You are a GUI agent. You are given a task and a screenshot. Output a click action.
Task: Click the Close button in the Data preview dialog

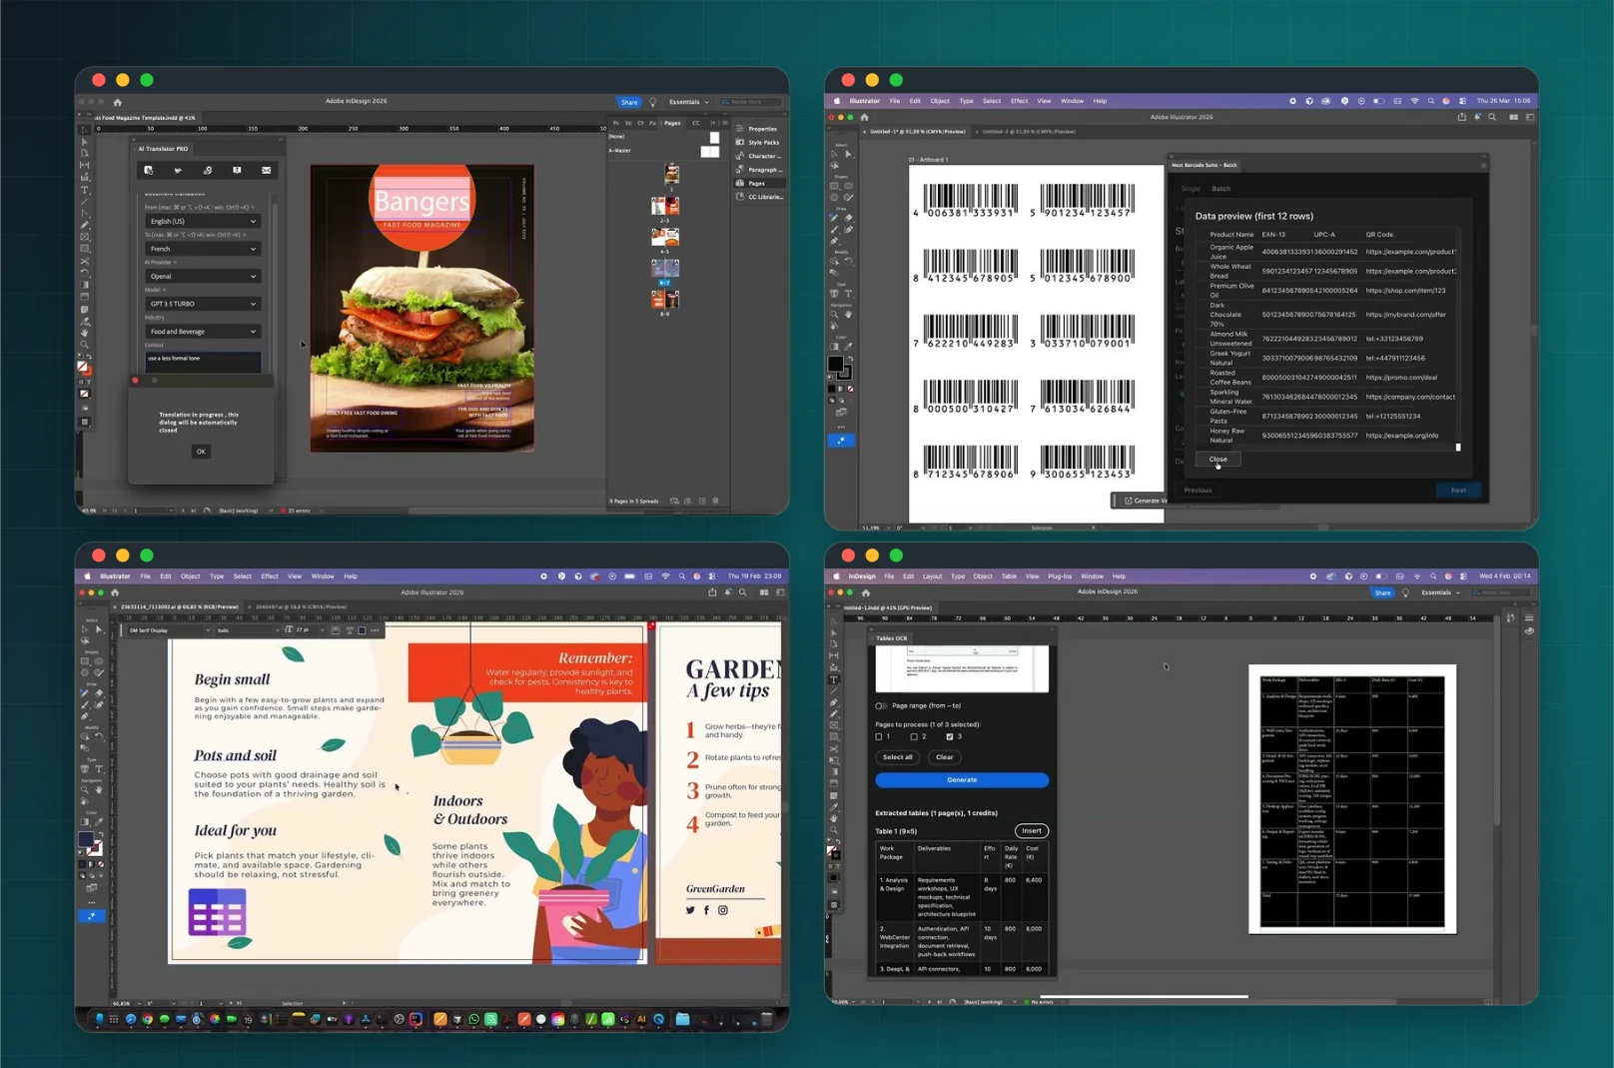point(1218,460)
